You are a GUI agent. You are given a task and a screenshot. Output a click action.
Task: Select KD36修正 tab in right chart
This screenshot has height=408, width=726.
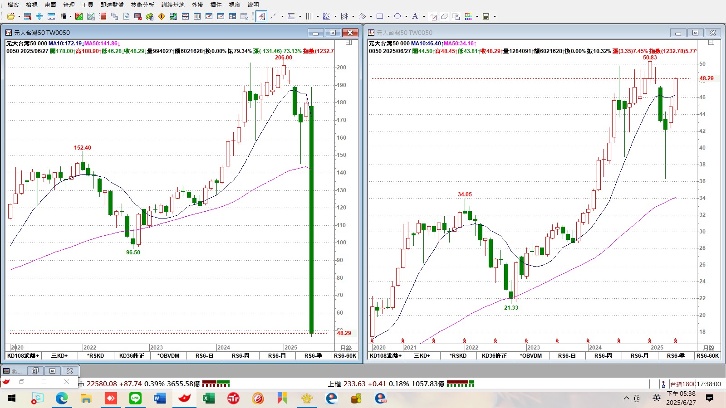pos(495,356)
